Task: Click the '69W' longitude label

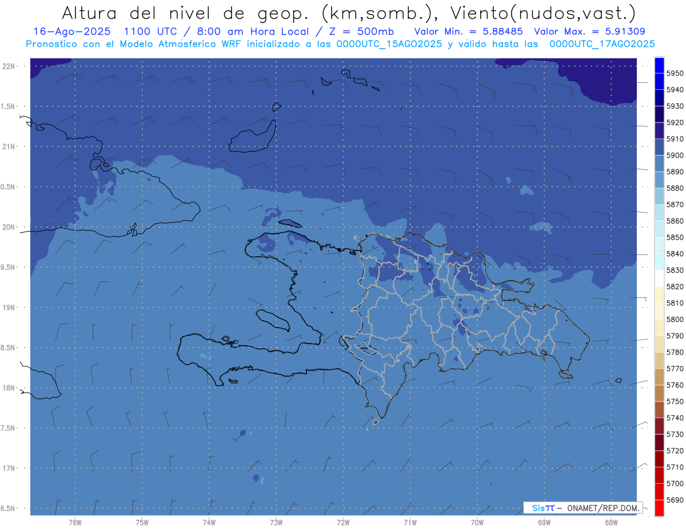Action: click(x=544, y=522)
